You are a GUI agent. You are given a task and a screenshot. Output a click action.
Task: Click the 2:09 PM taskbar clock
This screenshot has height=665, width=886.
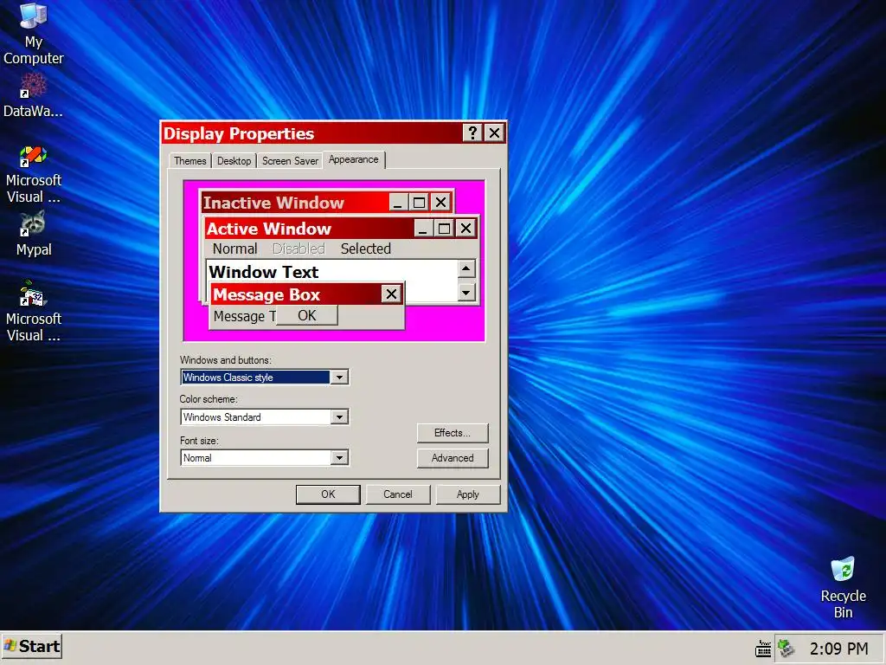pyautogui.click(x=838, y=649)
